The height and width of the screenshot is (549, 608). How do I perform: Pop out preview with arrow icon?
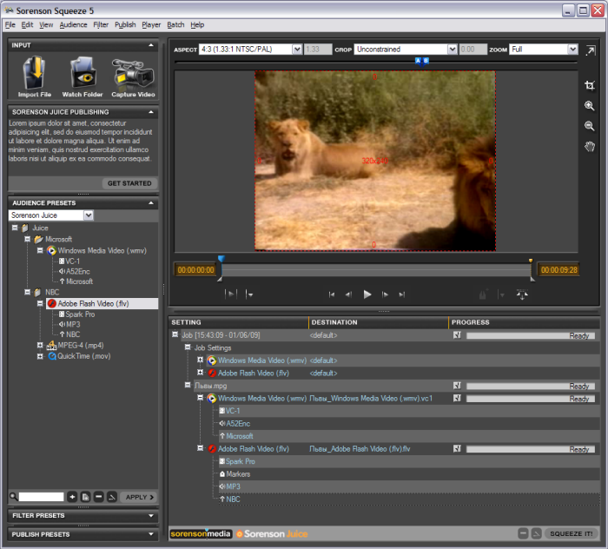(591, 50)
